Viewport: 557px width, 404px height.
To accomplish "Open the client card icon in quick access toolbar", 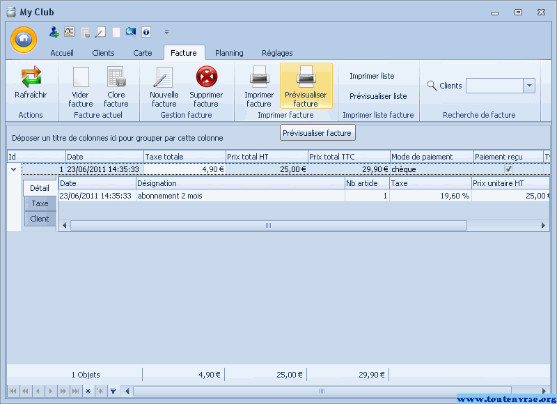I will pos(69,32).
